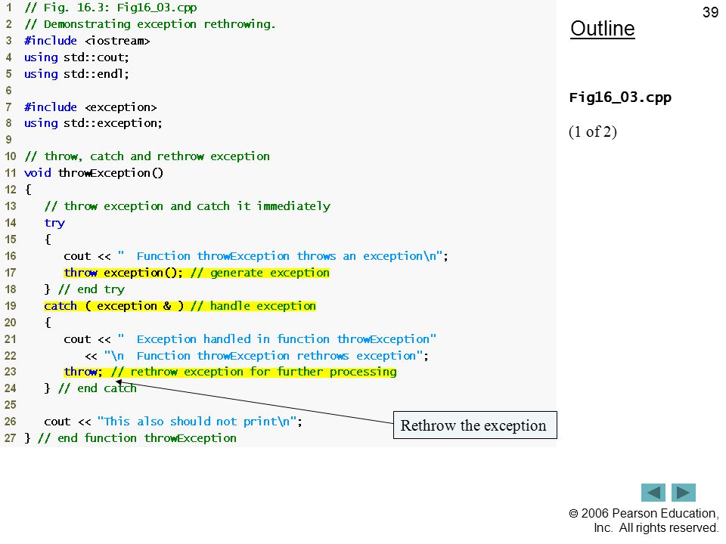The image size is (726, 544).
Task: Click the using std::exception; line
Action: click(x=93, y=123)
